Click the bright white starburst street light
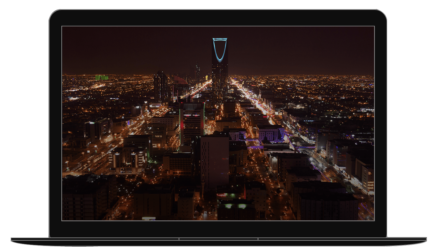 point(311,160)
